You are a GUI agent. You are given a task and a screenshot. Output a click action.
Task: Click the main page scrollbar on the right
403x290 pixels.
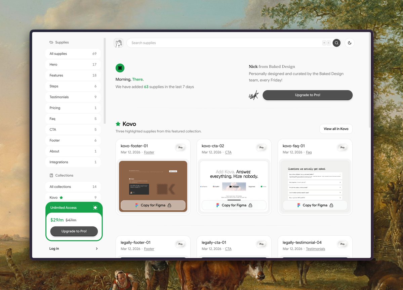coord(370,80)
